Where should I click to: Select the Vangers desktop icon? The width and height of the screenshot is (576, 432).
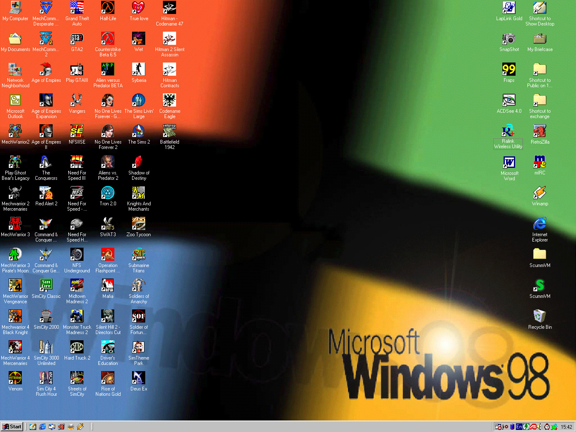pyautogui.click(x=77, y=104)
